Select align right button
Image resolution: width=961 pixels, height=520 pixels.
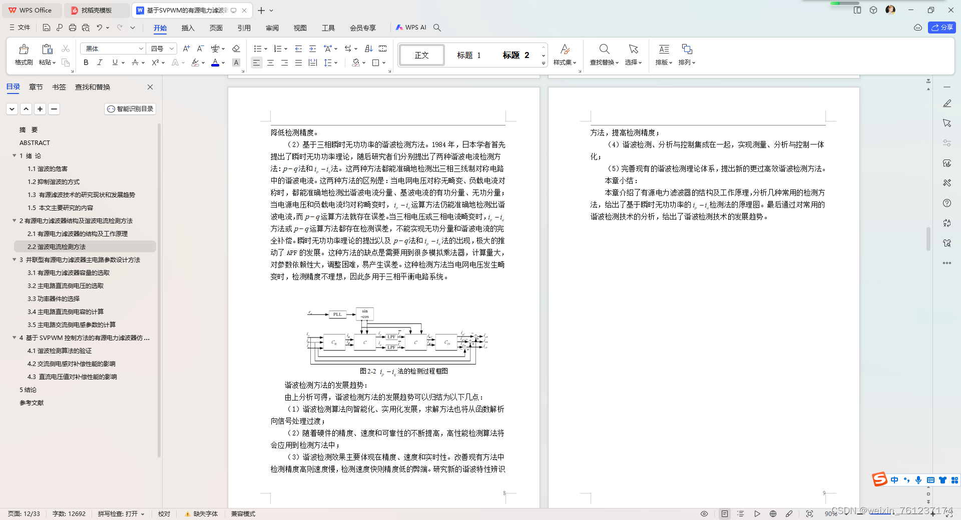tap(284, 62)
